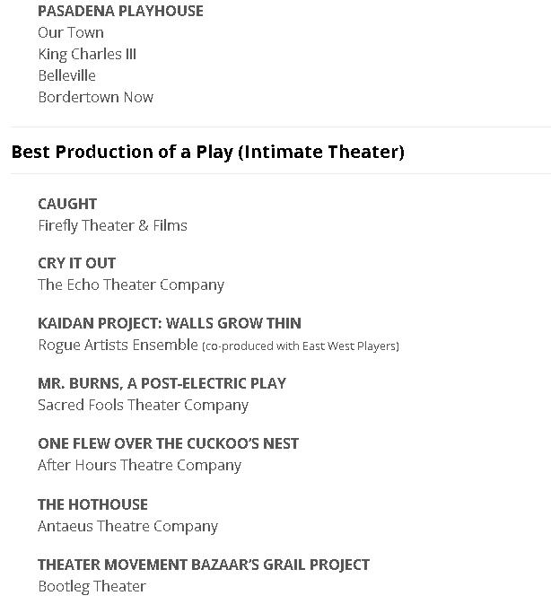Click the PASADENA PLAYHOUSE heading text
The image size is (551, 613).
(120, 11)
